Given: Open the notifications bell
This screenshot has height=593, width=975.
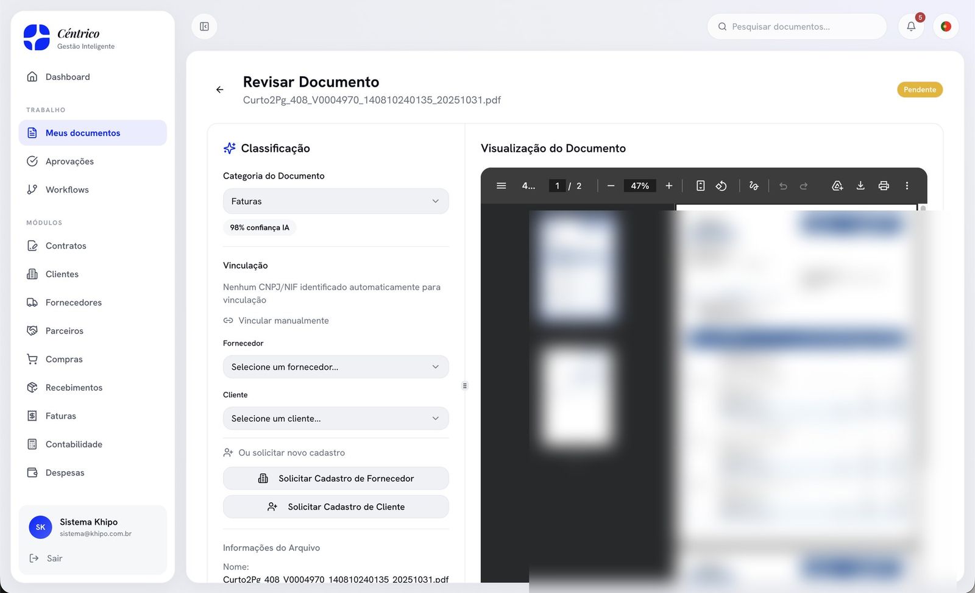Looking at the screenshot, I should 911,27.
